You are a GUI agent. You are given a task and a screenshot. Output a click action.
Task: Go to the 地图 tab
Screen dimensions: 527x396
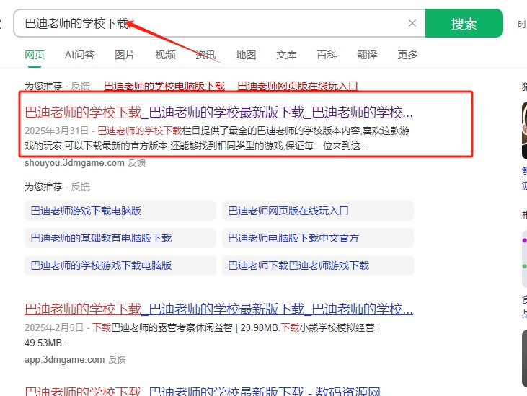tap(246, 55)
